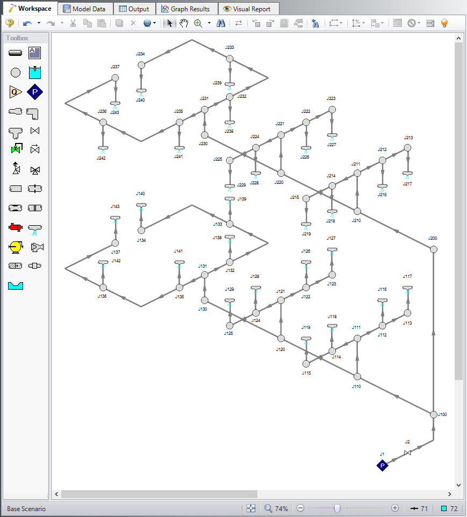Select the Bend elbow junction tool
The height and width of the screenshot is (517, 467).
34,113
